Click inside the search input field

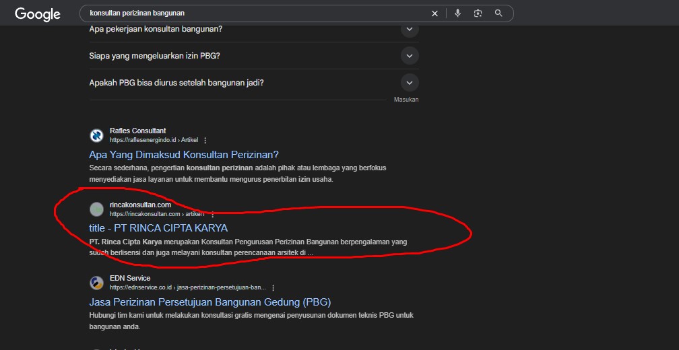pyautogui.click(x=256, y=13)
